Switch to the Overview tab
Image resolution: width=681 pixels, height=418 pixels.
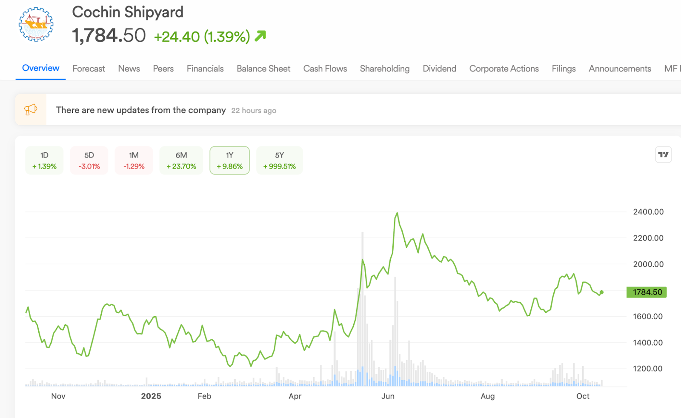click(40, 68)
